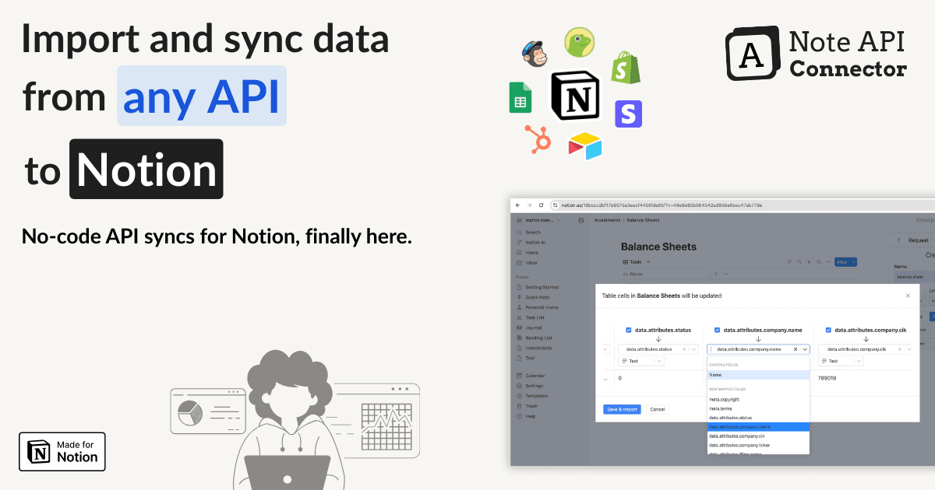Uncheck the data.attributes.status checkbox
Image resolution: width=935 pixels, height=490 pixels.
click(x=628, y=330)
